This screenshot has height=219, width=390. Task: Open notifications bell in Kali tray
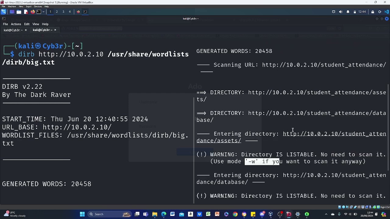(348, 12)
